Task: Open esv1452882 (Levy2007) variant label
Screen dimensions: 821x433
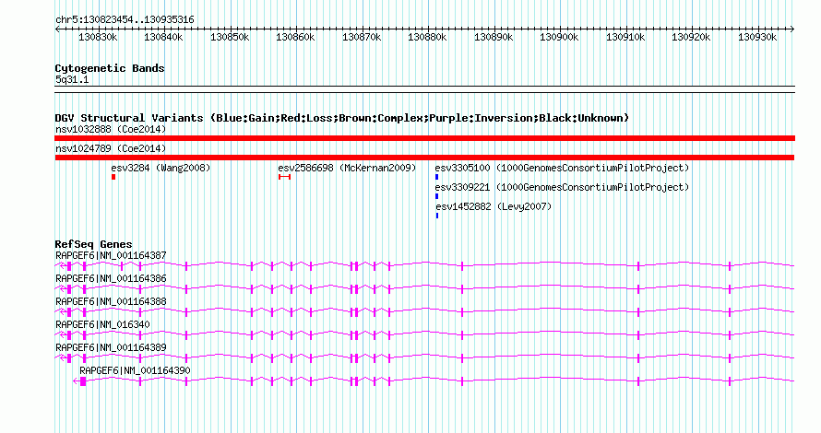Action: (x=494, y=206)
